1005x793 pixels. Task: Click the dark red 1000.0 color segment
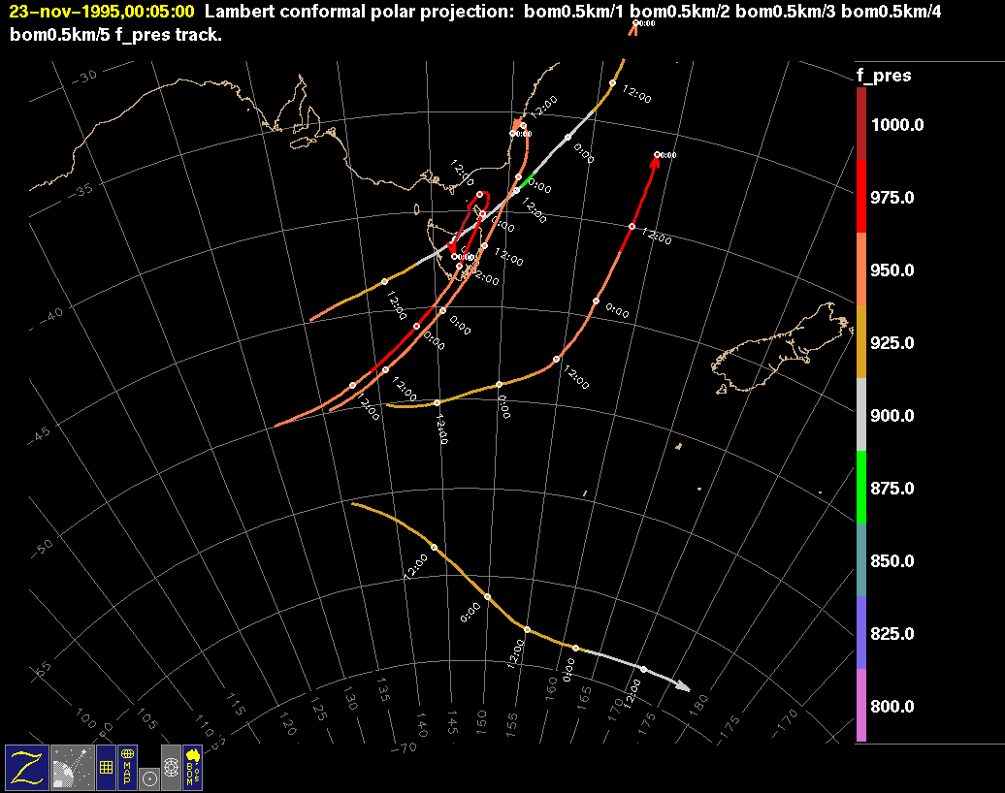[861, 124]
